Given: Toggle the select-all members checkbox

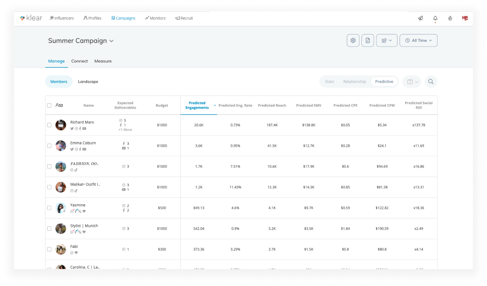Looking at the screenshot, I should [49, 105].
